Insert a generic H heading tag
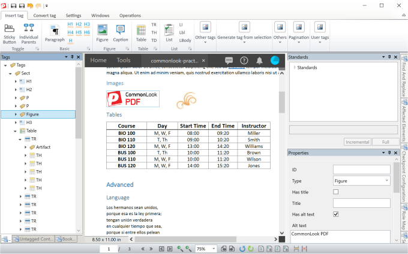Screen dimensions: 408x254 [71, 41]
